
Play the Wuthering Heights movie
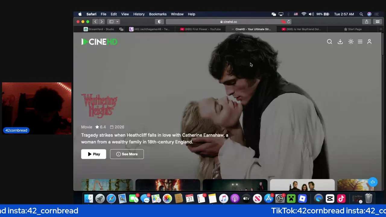point(93,154)
